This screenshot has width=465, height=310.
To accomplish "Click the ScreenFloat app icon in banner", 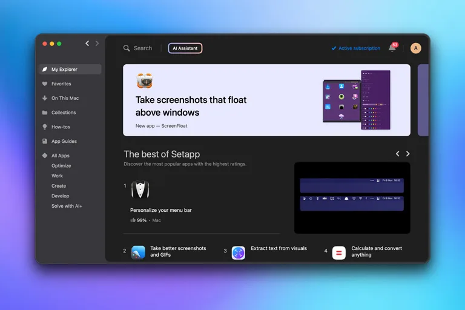I will pos(145,81).
